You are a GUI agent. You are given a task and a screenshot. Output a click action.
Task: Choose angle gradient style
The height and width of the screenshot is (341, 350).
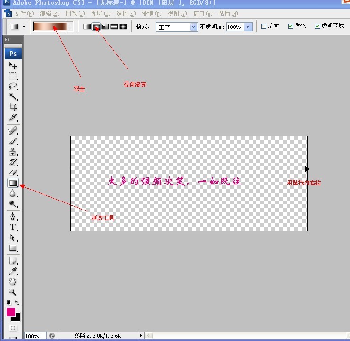point(105,26)
